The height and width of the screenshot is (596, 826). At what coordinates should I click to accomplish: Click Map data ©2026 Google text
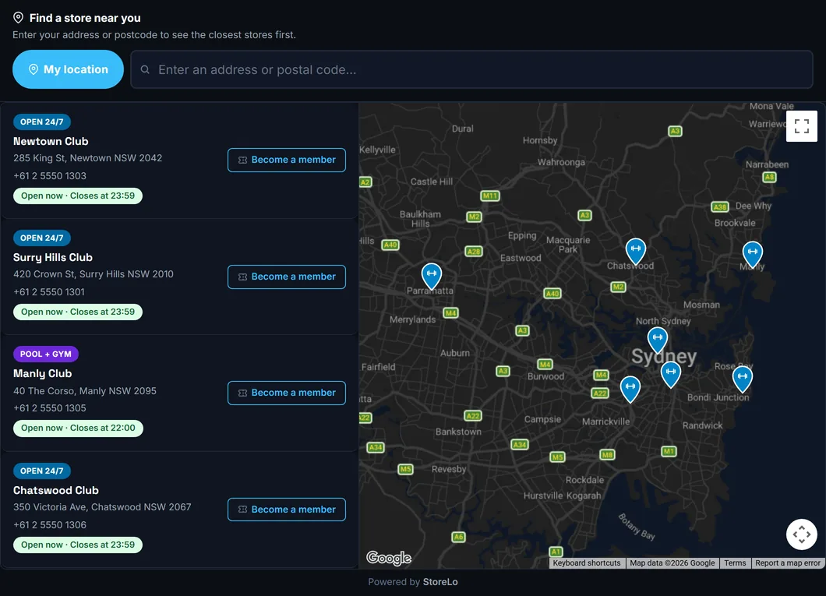(672, 562)
